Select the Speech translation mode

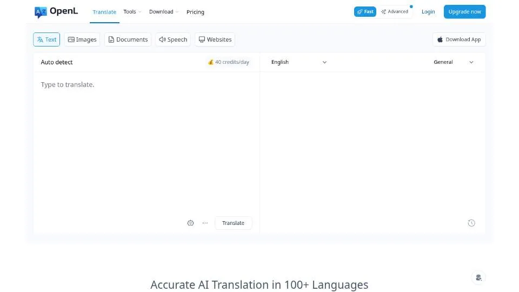pos(173,39)
